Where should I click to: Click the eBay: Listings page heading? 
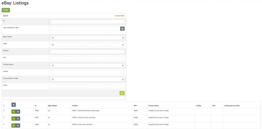pyautogui.click(x=15, y=3)
